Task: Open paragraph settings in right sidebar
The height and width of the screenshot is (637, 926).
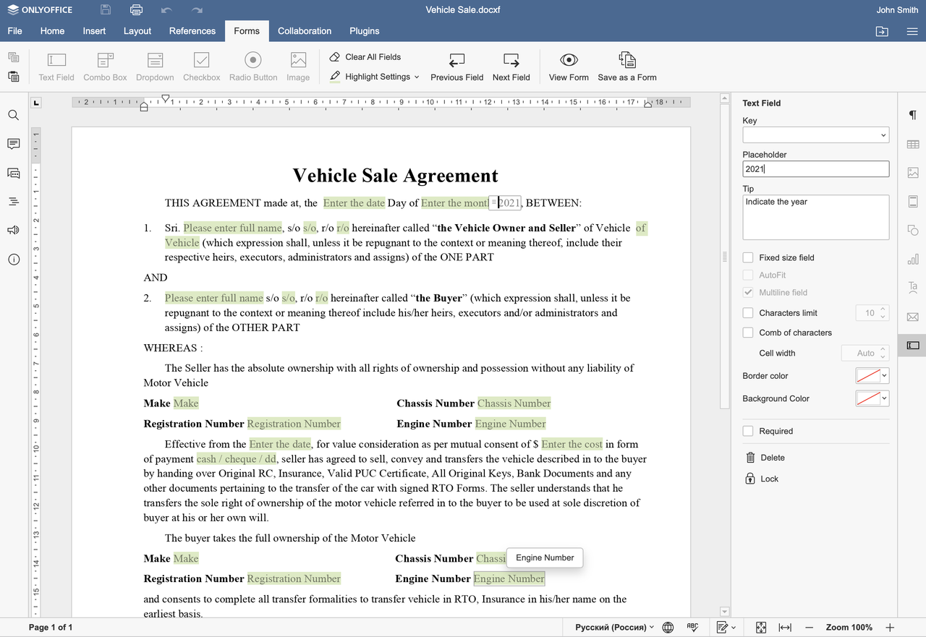Action: (x=913, y=116)
